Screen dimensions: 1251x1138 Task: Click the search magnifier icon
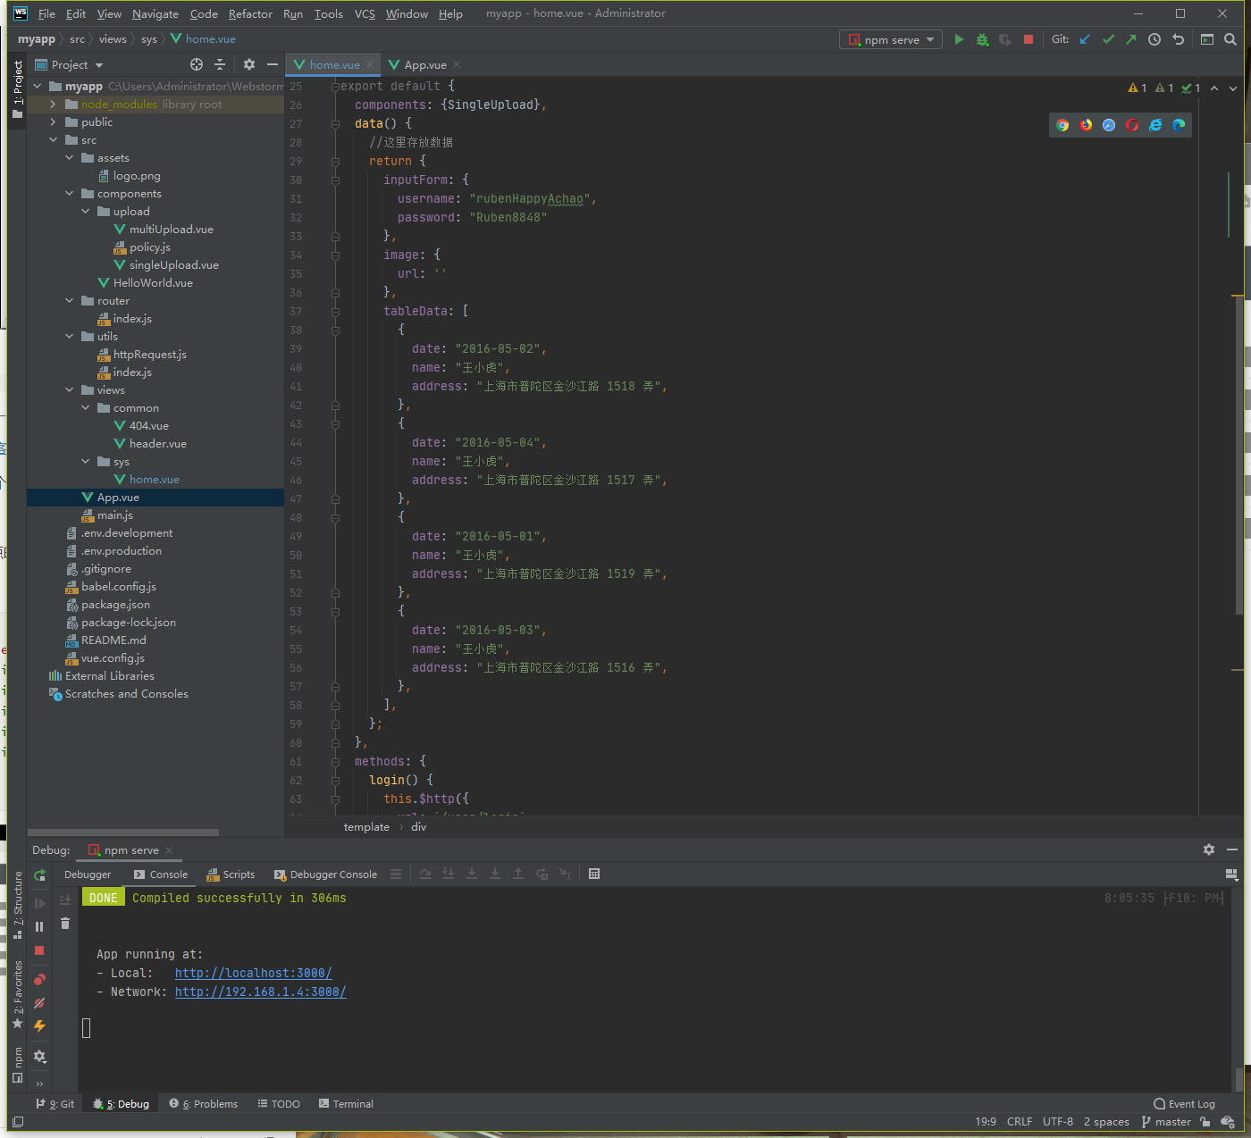click(x=1230, y=39)
